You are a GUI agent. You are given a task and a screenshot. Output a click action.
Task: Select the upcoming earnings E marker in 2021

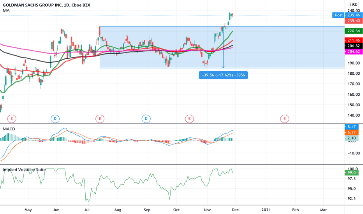coord(285,119)
